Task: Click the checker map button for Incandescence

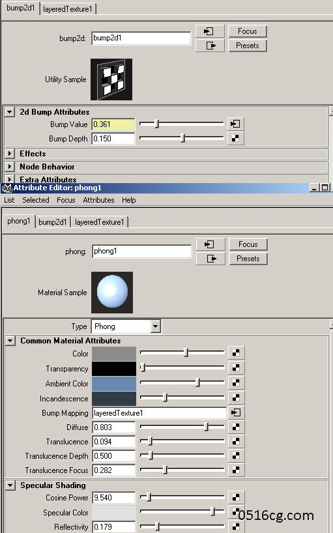Action: [236, 397]
